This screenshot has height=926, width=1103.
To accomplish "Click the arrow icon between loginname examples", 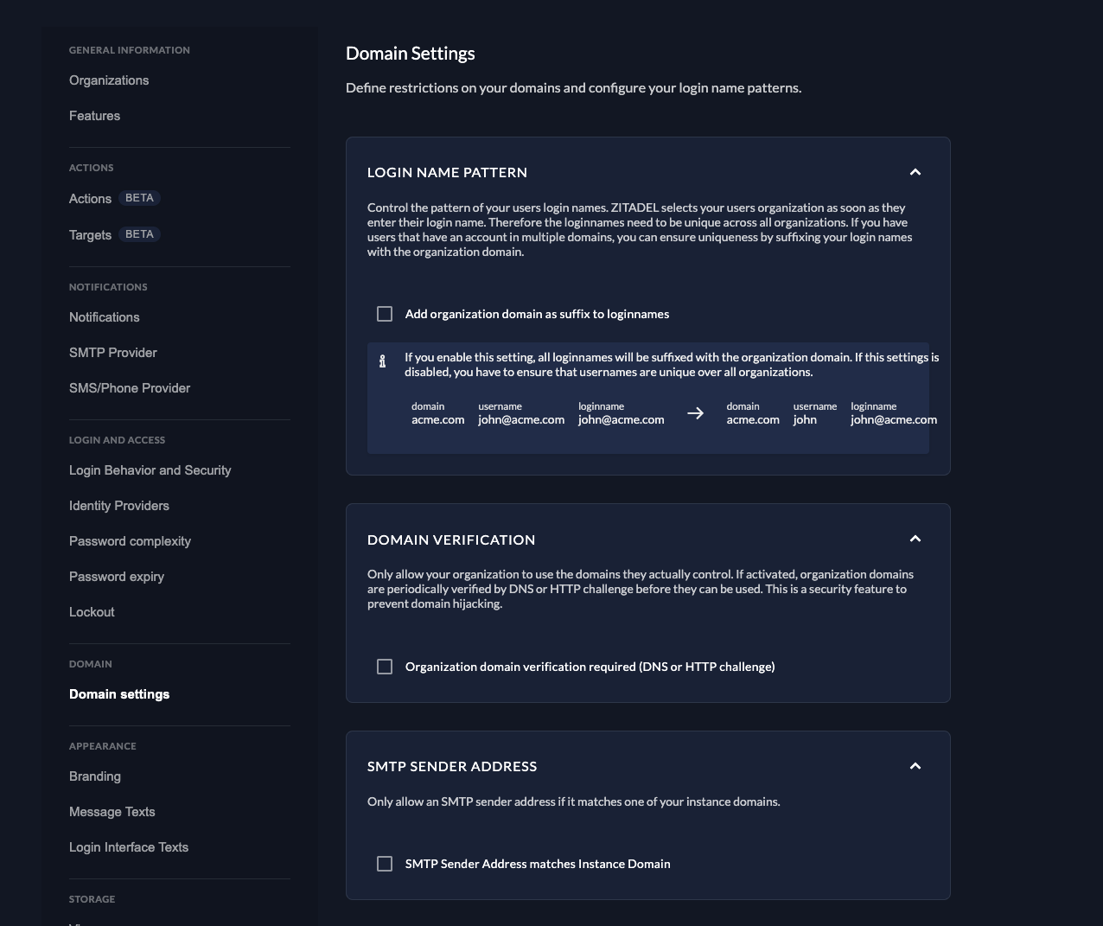I will click(695, 413).
